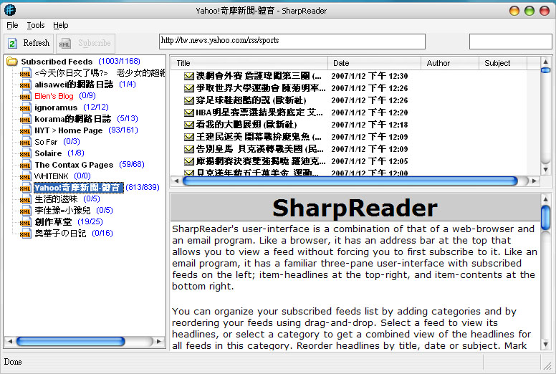Click the Refresh toolbar button

(x=29, y=43)
